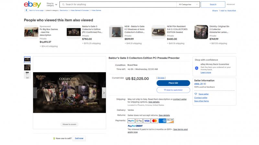The height and width of the screenshot is (145, 259).
Task: Click the main Collector's Edition image
Action: pyautogui.click(x=69, y=93)
